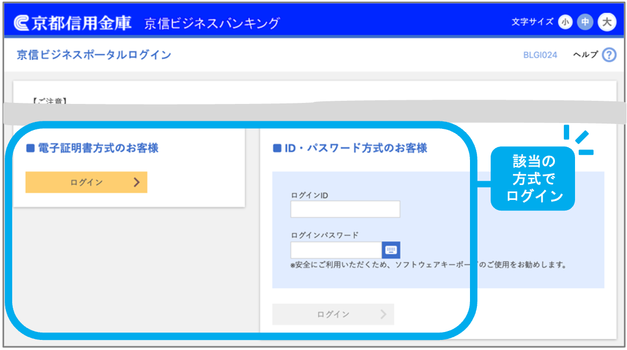627x350 pixels.
Task: Click the 京信ビジネスポータルログイン page title
Action: (x=94, y=55)
